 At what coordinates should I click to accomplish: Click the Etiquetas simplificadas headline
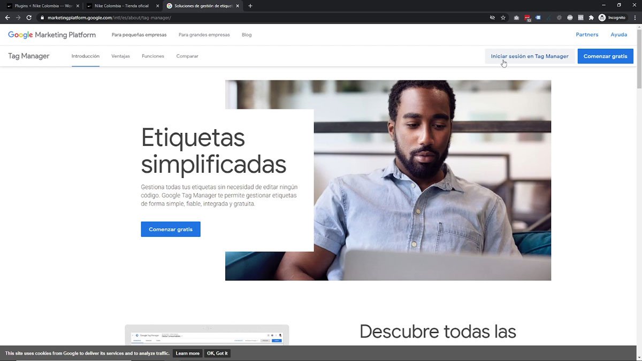click(x=213, y=151)
